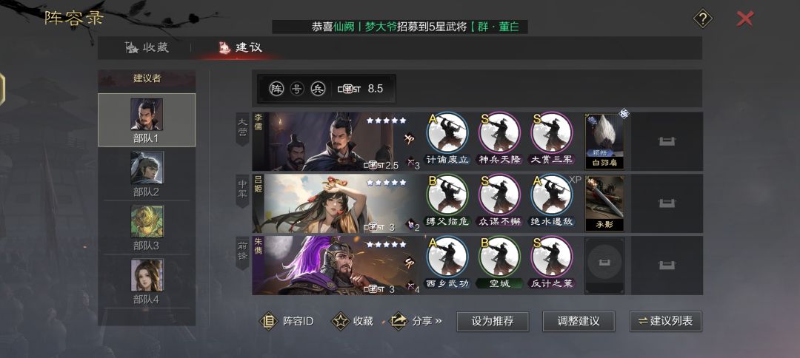The image size is (800, 358).
Task: Close the 阵容录 panel with red X
Action: pos(745,18)
